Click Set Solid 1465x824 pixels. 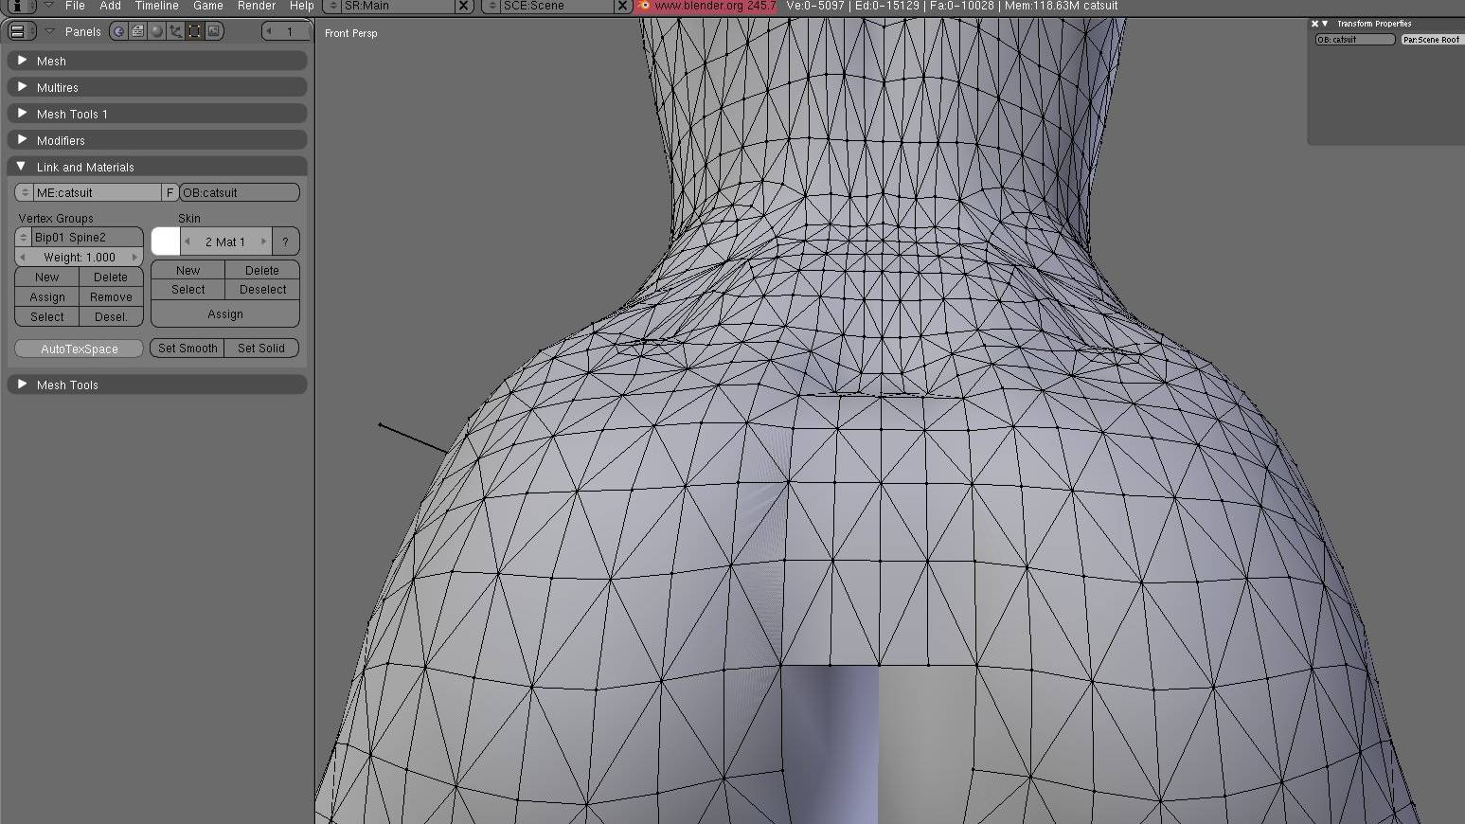261,348
